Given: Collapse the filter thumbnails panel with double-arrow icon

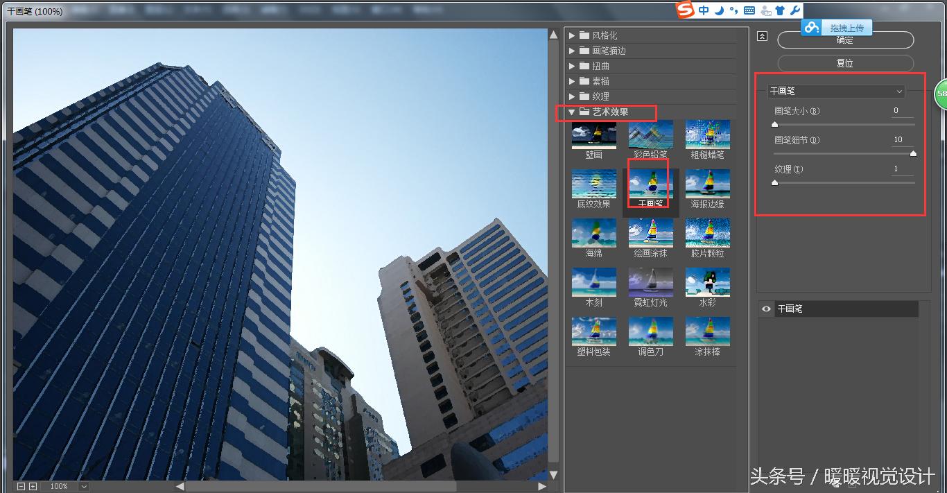Looking at the screenshot, I should pos(763,37).
